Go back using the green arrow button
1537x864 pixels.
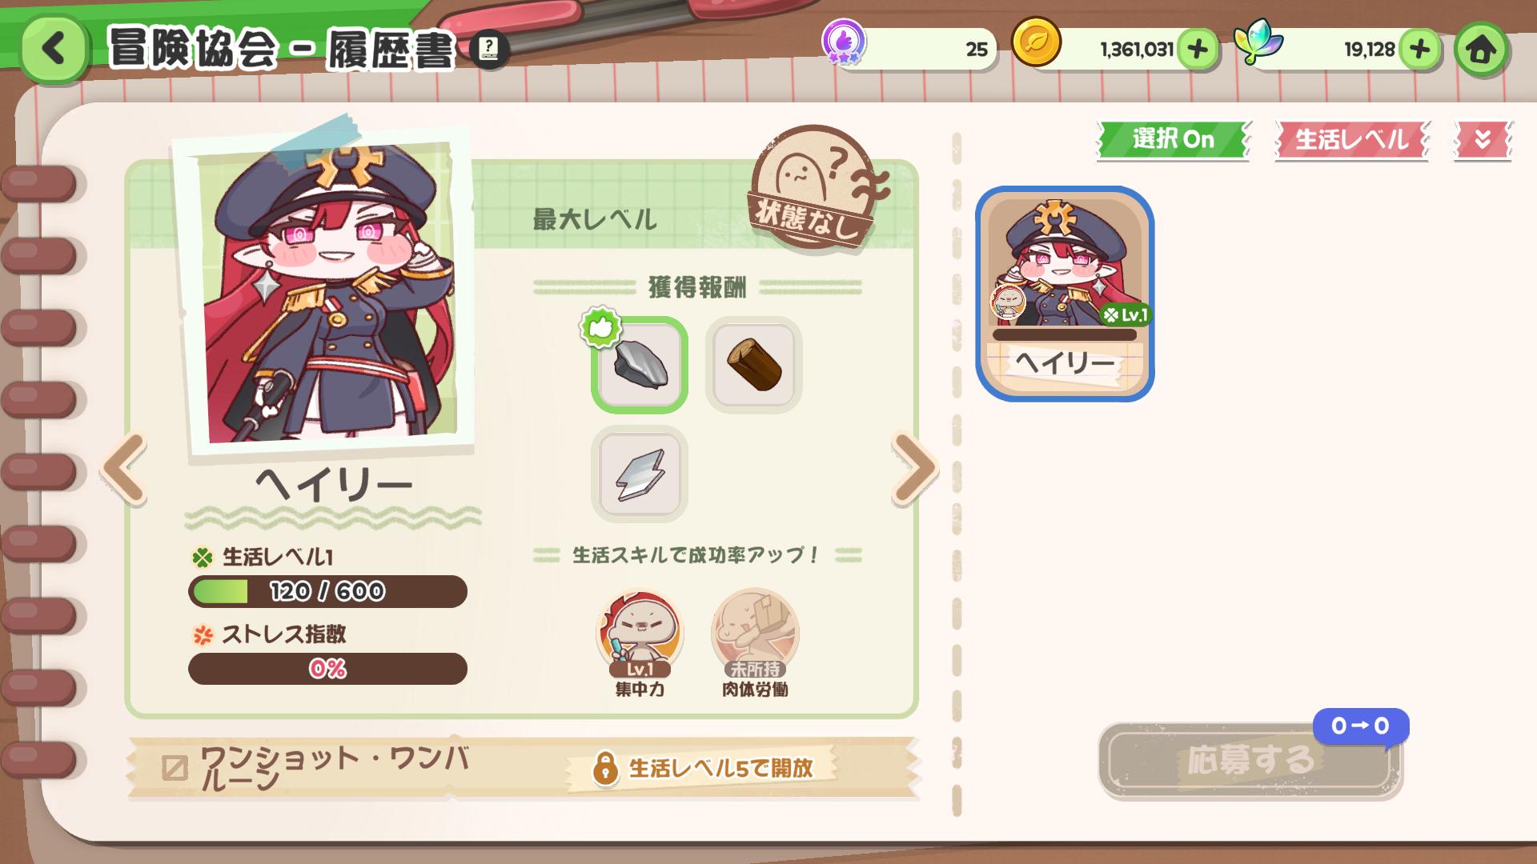[54, 50]
